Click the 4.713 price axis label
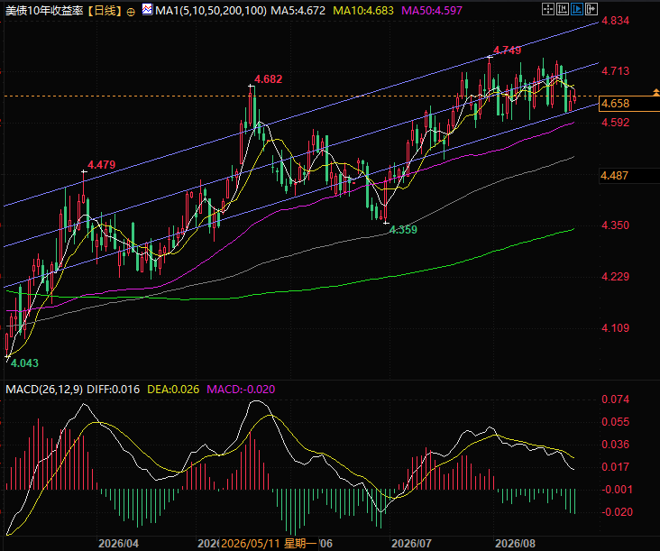The width and height of the screenshot is (660, 551). (616, 71)
